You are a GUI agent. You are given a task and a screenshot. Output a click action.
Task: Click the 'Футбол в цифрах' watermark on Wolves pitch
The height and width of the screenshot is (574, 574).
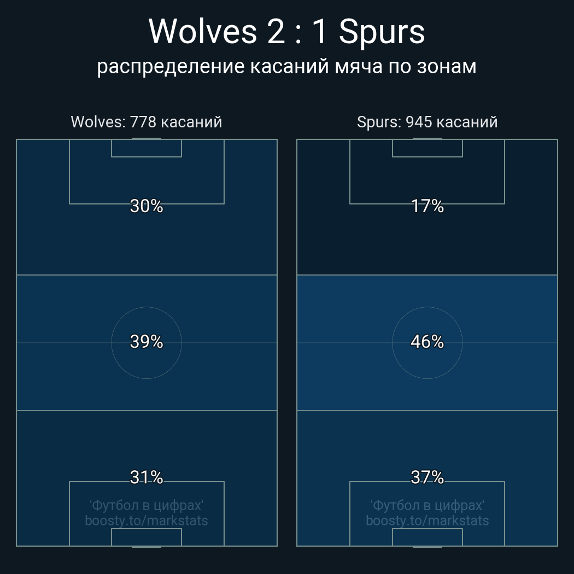click(x=147, y=505)
